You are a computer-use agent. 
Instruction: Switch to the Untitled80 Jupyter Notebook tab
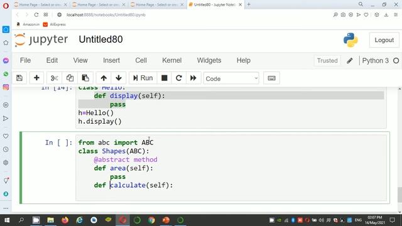[215, 4]
